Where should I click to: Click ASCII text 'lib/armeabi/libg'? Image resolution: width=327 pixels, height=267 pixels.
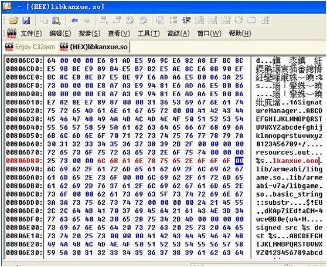click(x=289, y=169)
